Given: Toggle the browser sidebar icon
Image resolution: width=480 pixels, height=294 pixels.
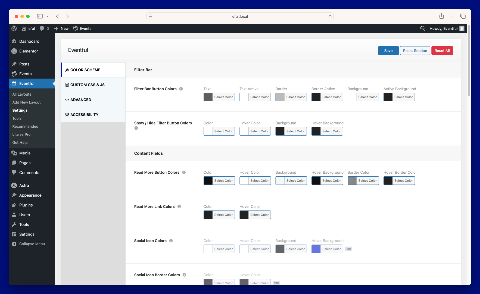Looking at the screenshot, I should click(40, 16).
